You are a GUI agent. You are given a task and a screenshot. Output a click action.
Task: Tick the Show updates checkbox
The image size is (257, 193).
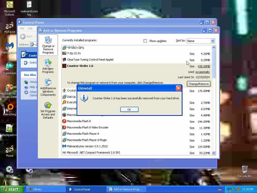coord(145,41)
